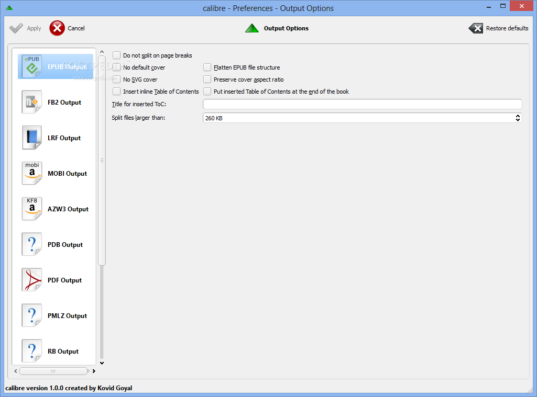Image resolution: width=537 pixels, height=397 pixels.
Task: Select the AZW3 Output KF8 icon
Action: [32, 209]
